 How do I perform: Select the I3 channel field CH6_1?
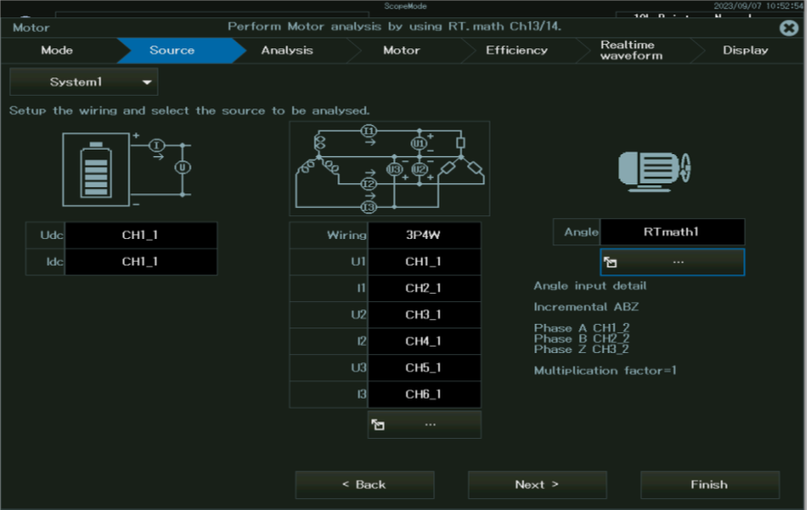coord(424,395)
